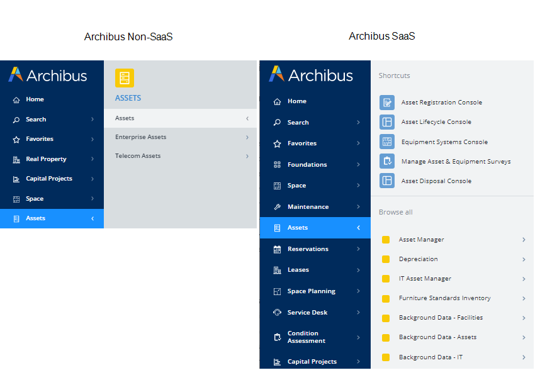Click the yellow ASSETS module icon
The image size is (540, 375).
(125, 78)
